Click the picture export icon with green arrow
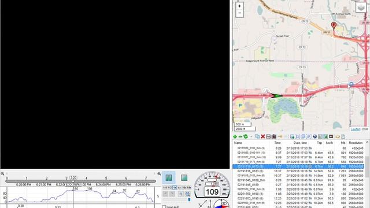Image resolution: width=370 pixels, height=208 pixels. click(292, 136)
